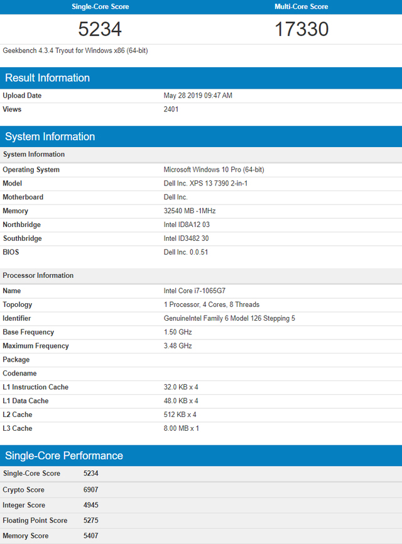
Task: Click the Result Information section header
Action: point(201,78)
